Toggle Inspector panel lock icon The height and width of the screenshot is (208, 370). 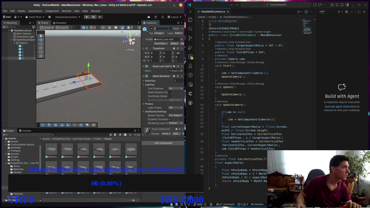tap(178, 23)
